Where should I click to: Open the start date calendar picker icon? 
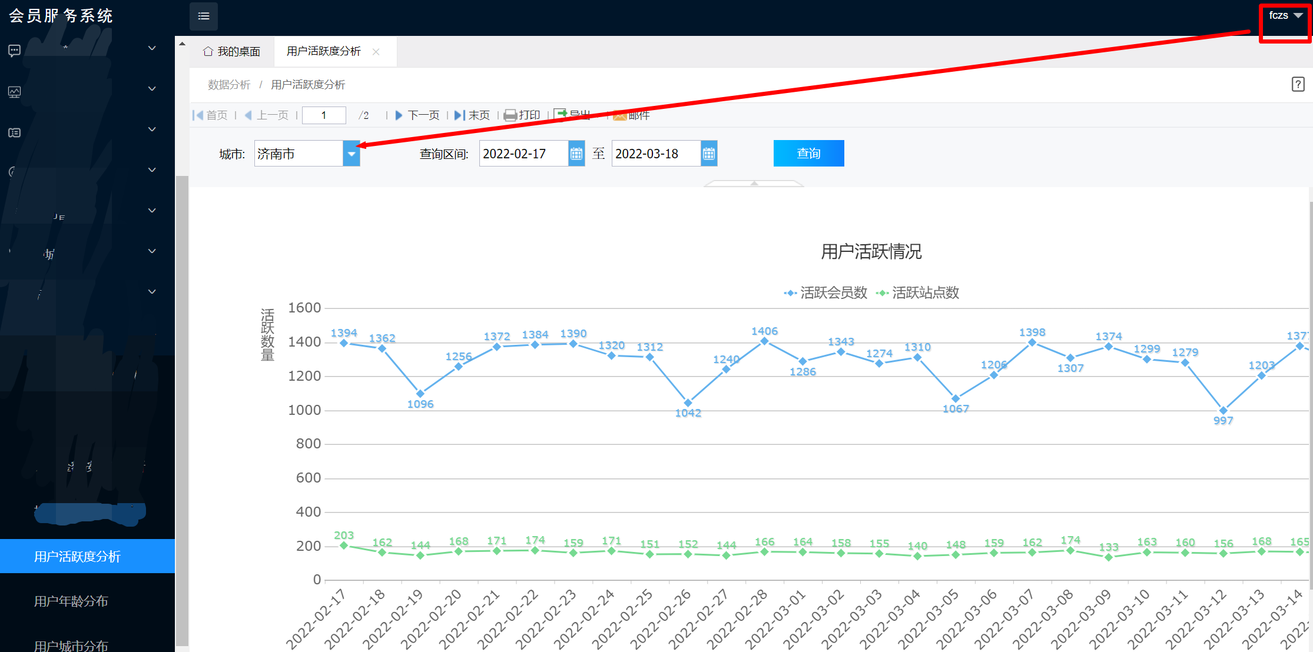[x=576, y=154]
